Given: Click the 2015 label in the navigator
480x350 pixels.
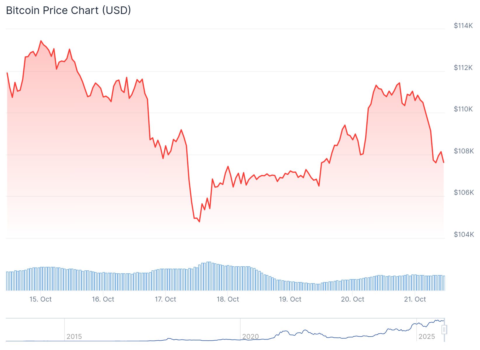Looking at the screenshot, I should (74, 337).
